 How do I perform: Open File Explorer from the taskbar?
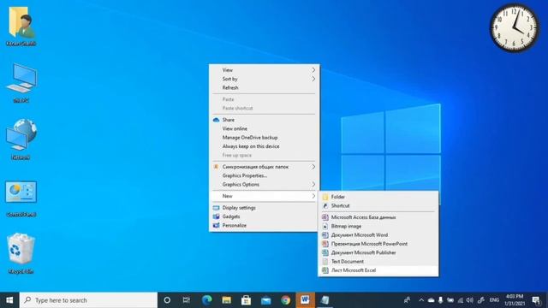[226, 300]
